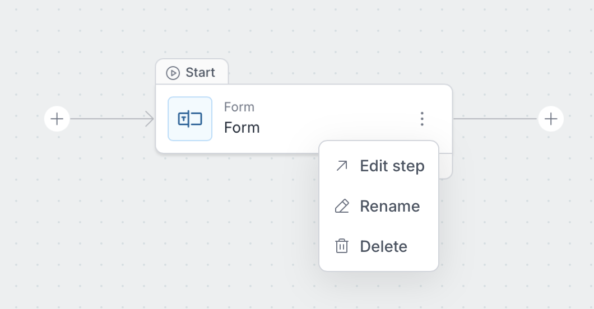
Task: Click the bold Form step name
Action: (x=242, y=128)
